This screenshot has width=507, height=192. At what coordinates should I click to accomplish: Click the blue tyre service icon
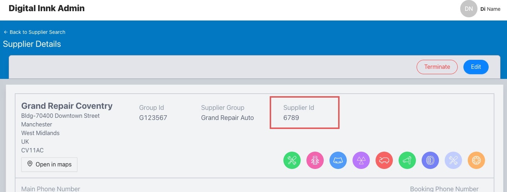point(430,160)
